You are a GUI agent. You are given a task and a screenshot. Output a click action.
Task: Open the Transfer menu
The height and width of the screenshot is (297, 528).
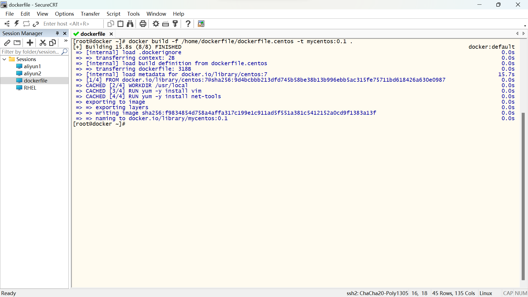[90, 14]
